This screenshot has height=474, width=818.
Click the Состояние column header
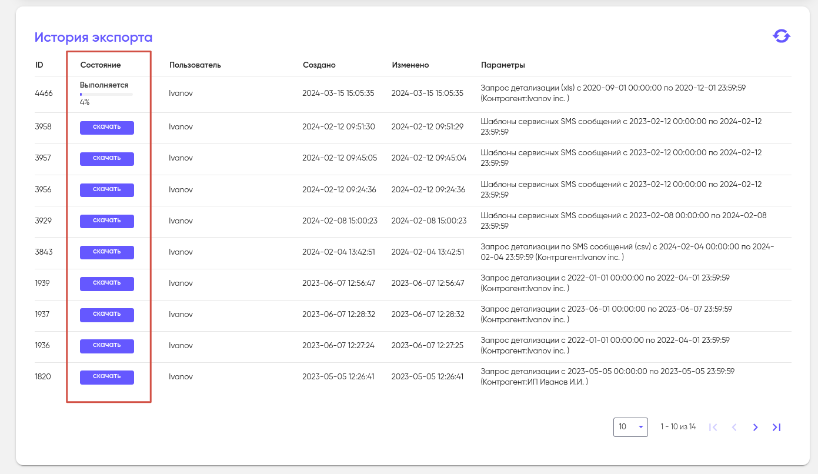pos(101,65)
